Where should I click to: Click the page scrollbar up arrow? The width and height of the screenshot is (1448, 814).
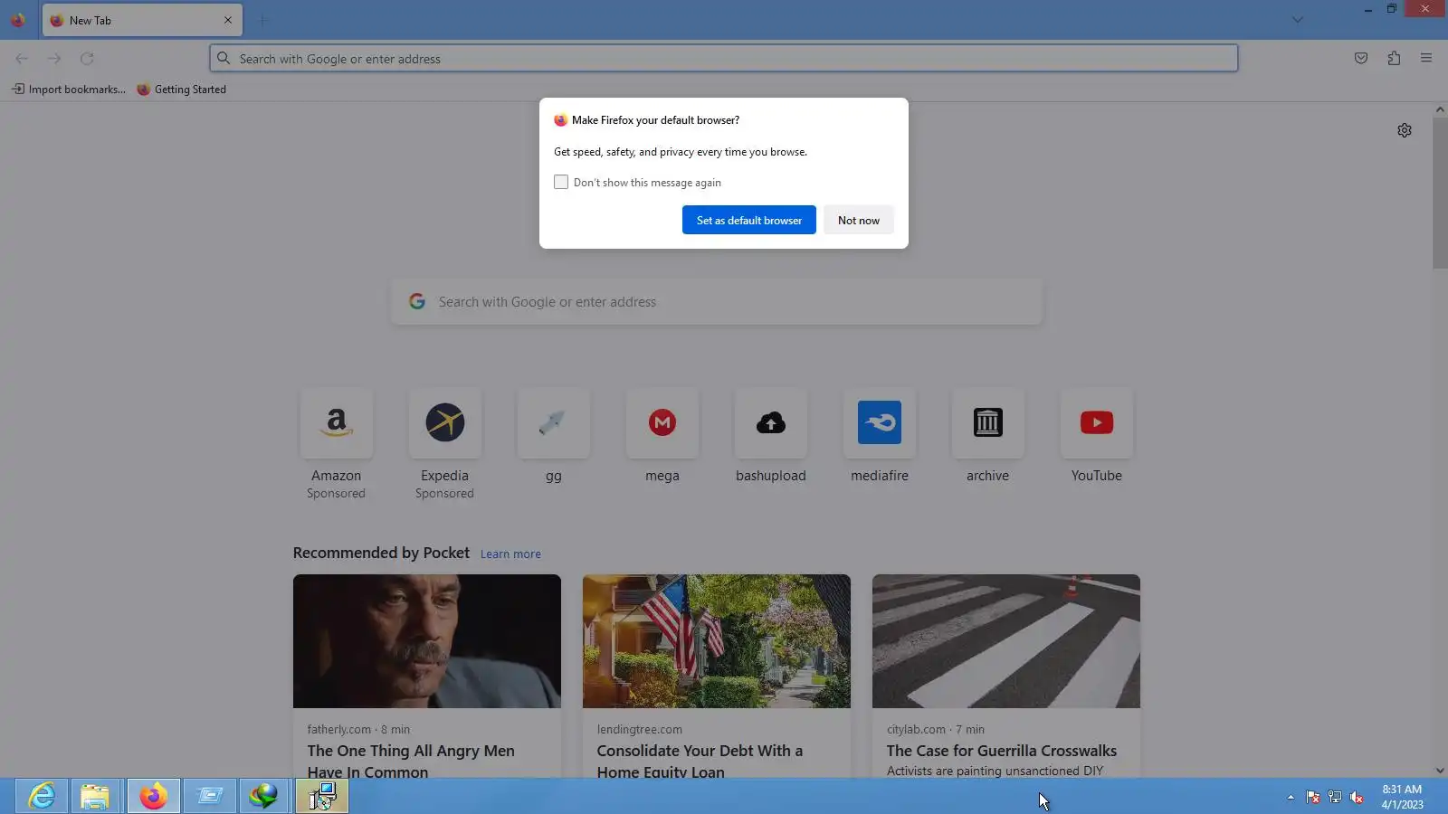click(1440, 109)
